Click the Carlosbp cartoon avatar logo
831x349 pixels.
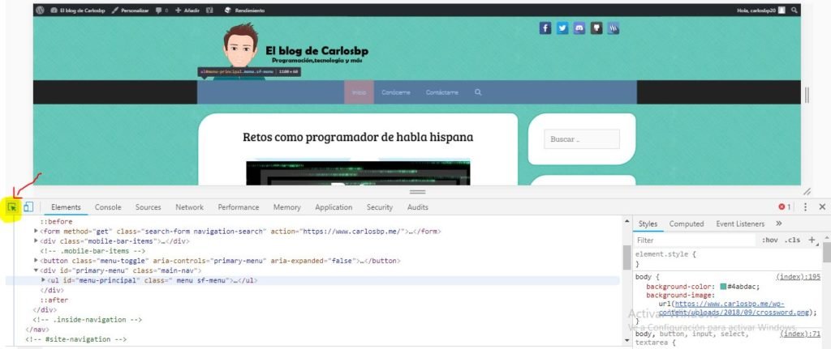240,50
